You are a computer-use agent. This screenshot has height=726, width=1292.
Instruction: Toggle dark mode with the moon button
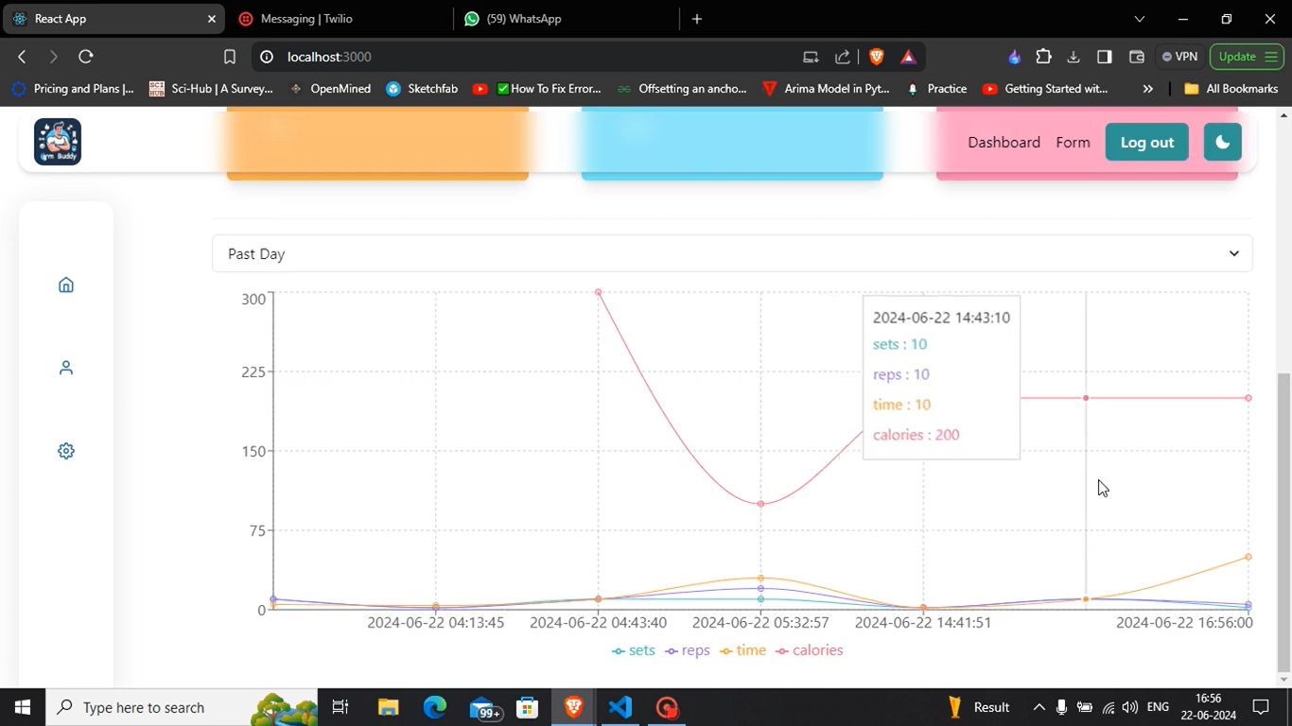click(x=1222, y=142)
